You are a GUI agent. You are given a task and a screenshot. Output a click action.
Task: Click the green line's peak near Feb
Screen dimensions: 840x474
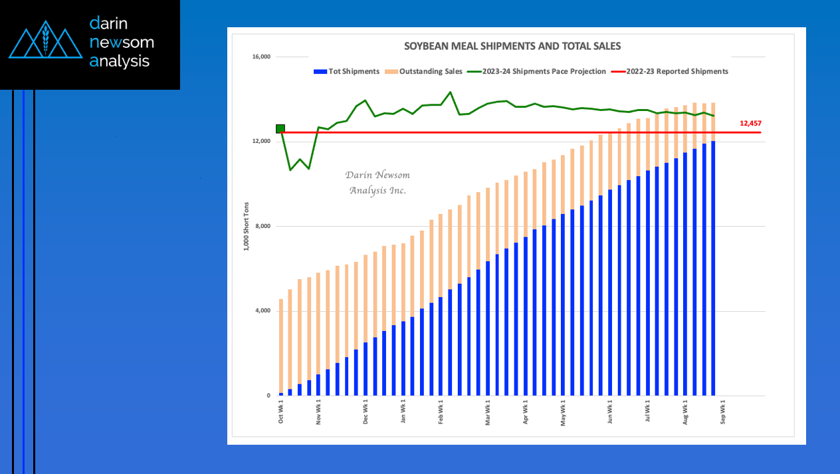coord(450,92)
